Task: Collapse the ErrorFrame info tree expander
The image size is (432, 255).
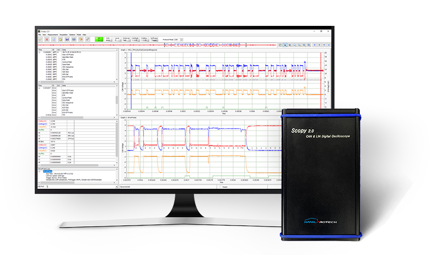Action: [39, 172]
